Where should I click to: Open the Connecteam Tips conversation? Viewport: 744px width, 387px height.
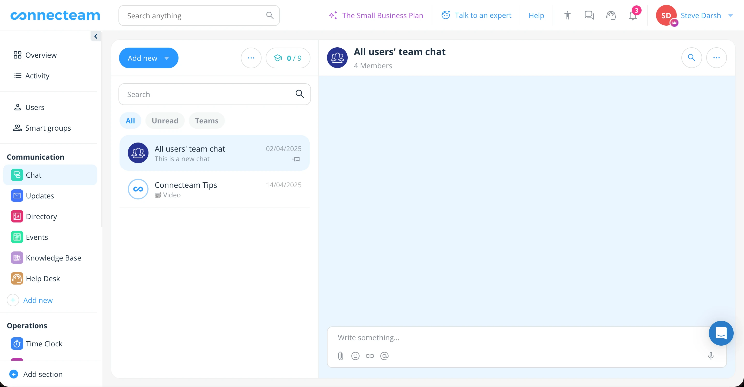215,189
